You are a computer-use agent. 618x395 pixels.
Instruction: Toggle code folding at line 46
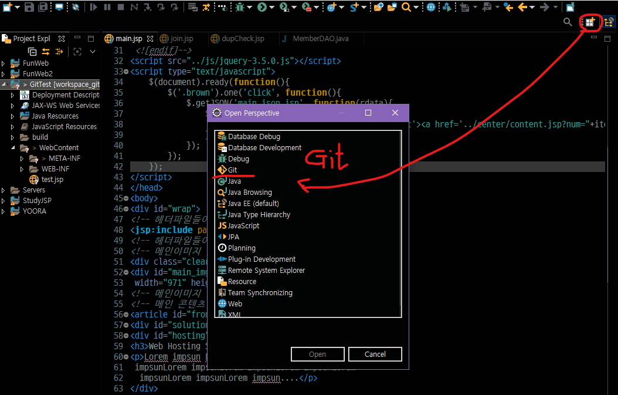click(x=126, y=209)
